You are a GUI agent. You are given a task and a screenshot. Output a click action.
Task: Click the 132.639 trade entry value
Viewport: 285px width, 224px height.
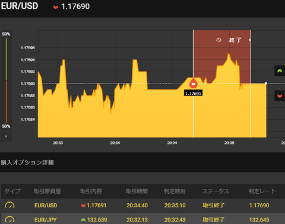click(x=97, y=220)
